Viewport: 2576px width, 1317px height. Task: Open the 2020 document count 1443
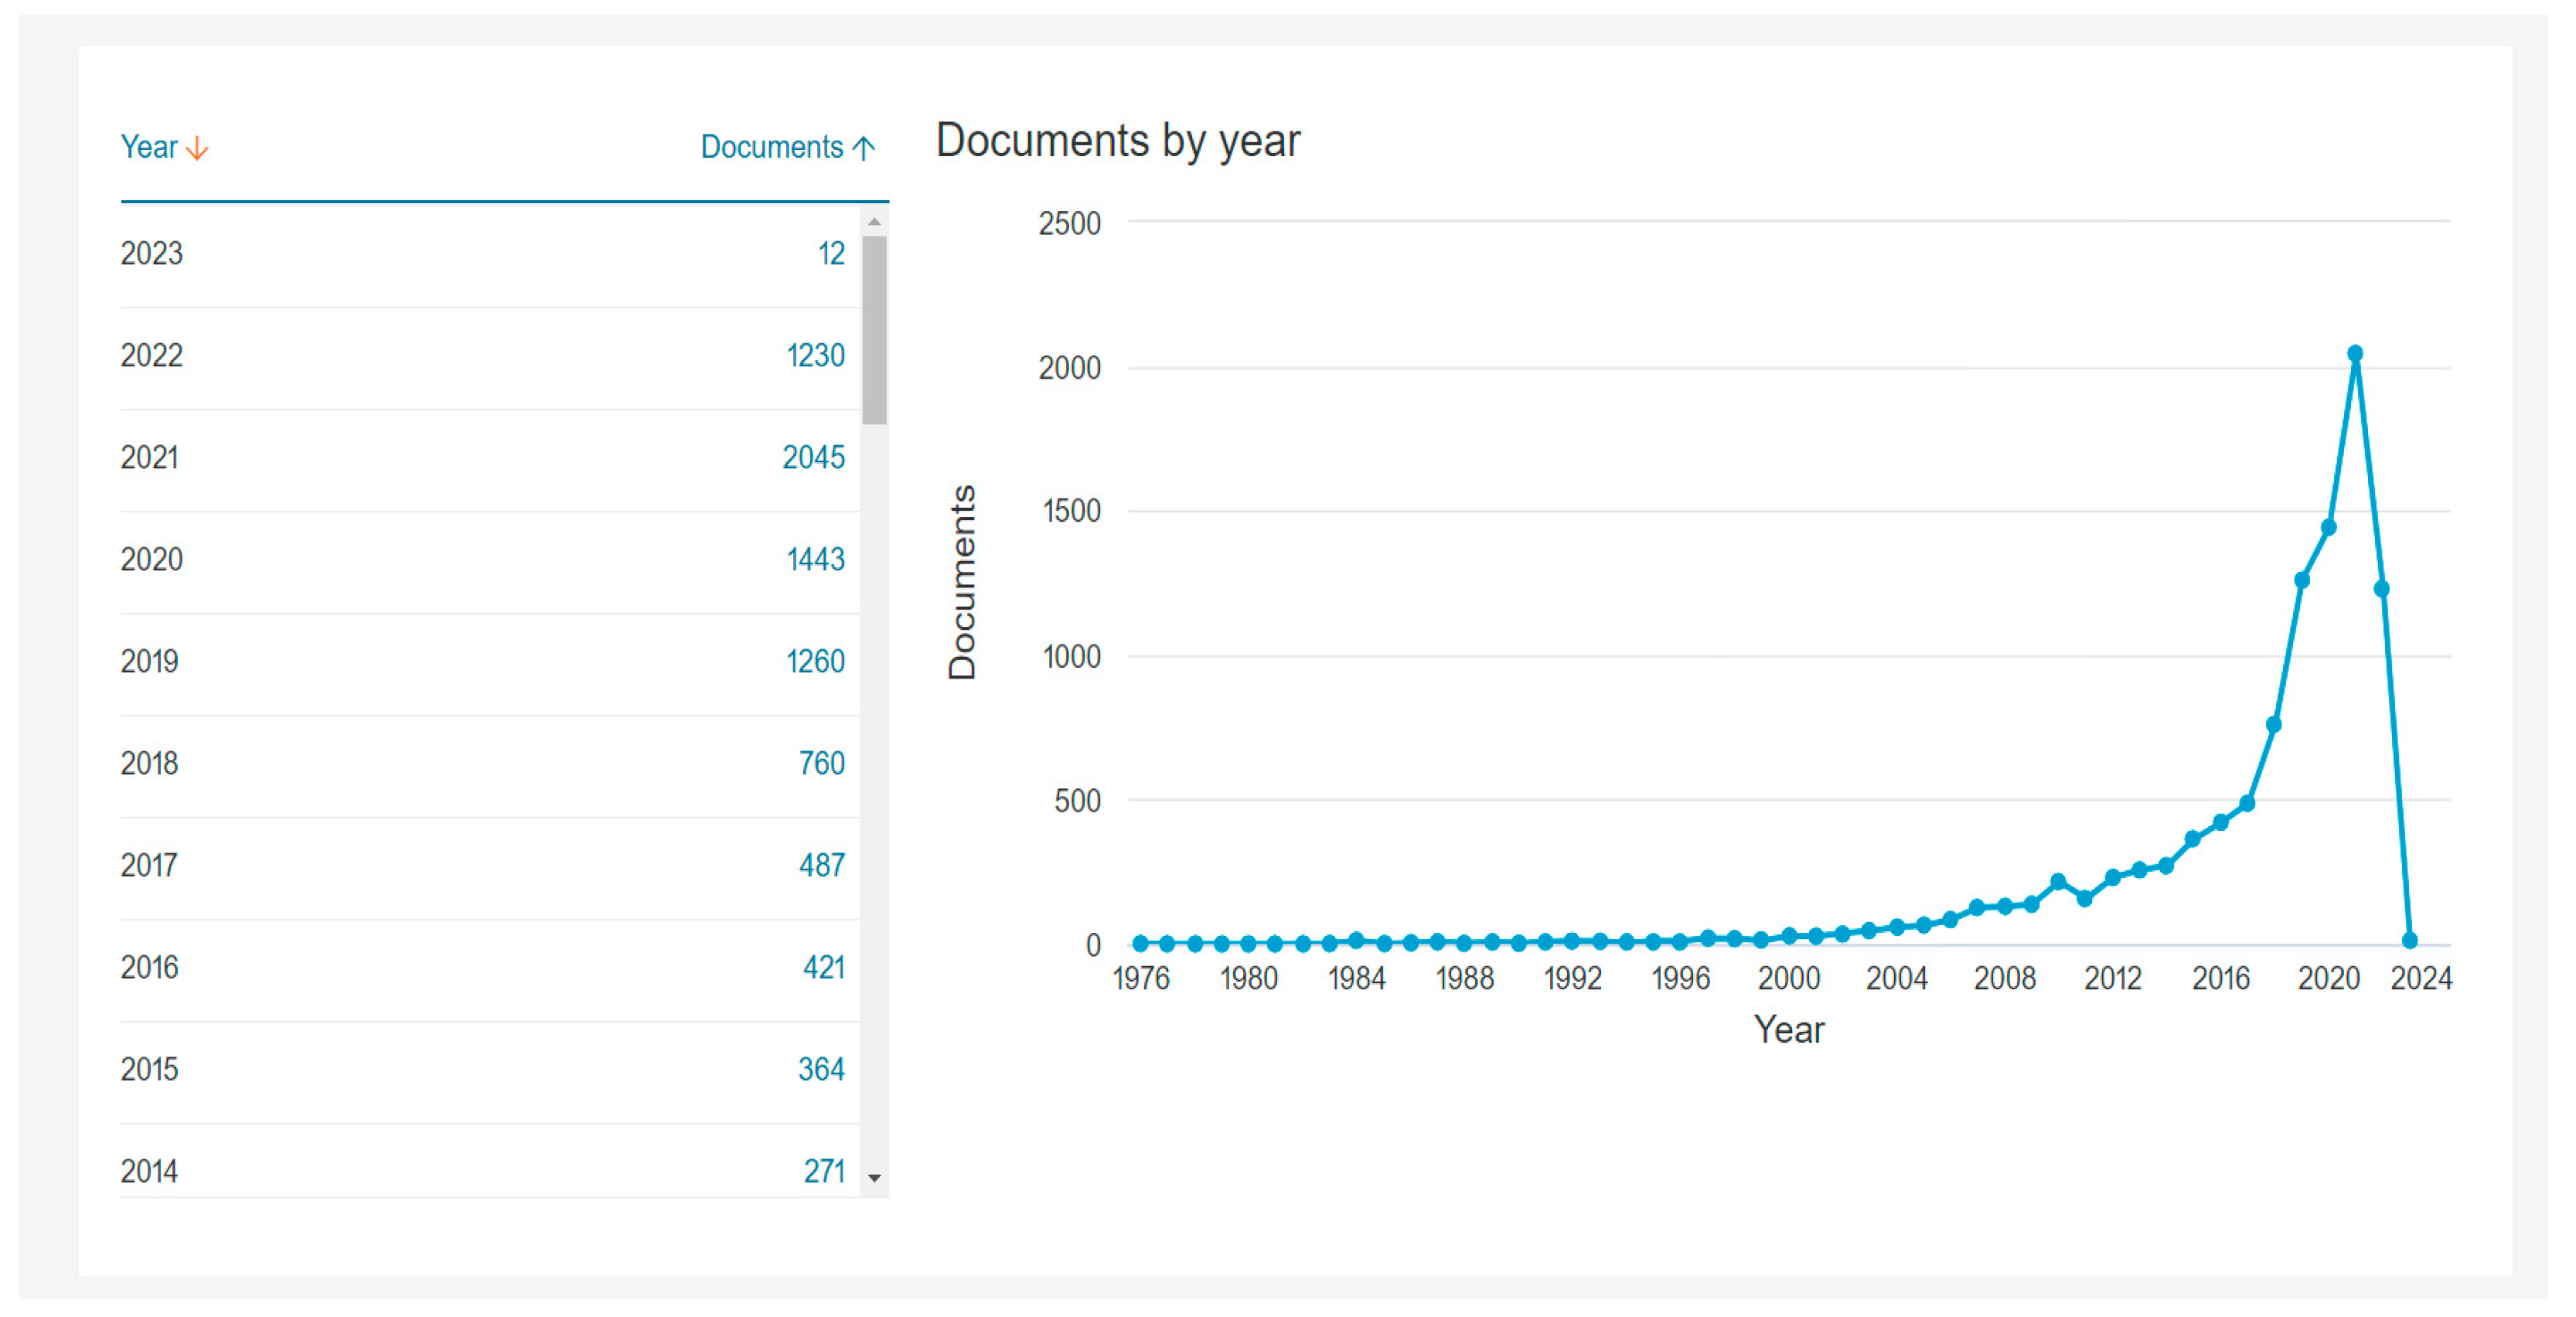[815, 559]
